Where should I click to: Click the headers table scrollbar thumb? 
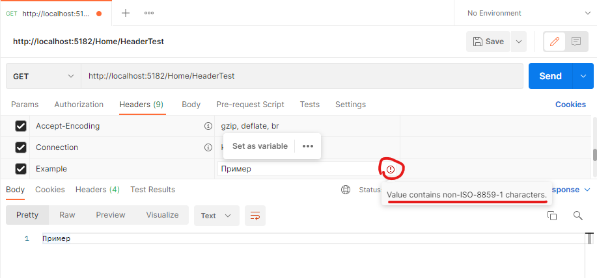coord(594,155)
